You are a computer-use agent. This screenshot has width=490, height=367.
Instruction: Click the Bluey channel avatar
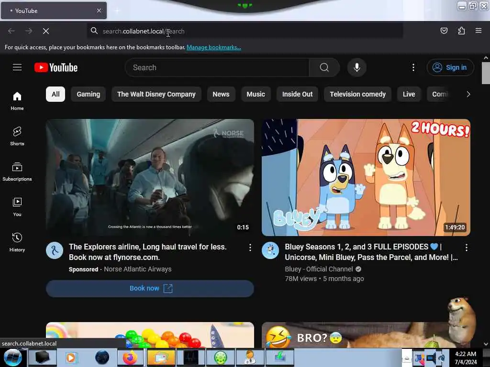(x=270, y=250)
